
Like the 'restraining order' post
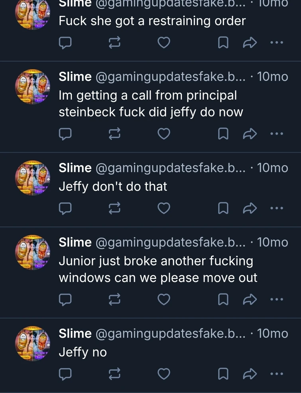coord(164,43)
